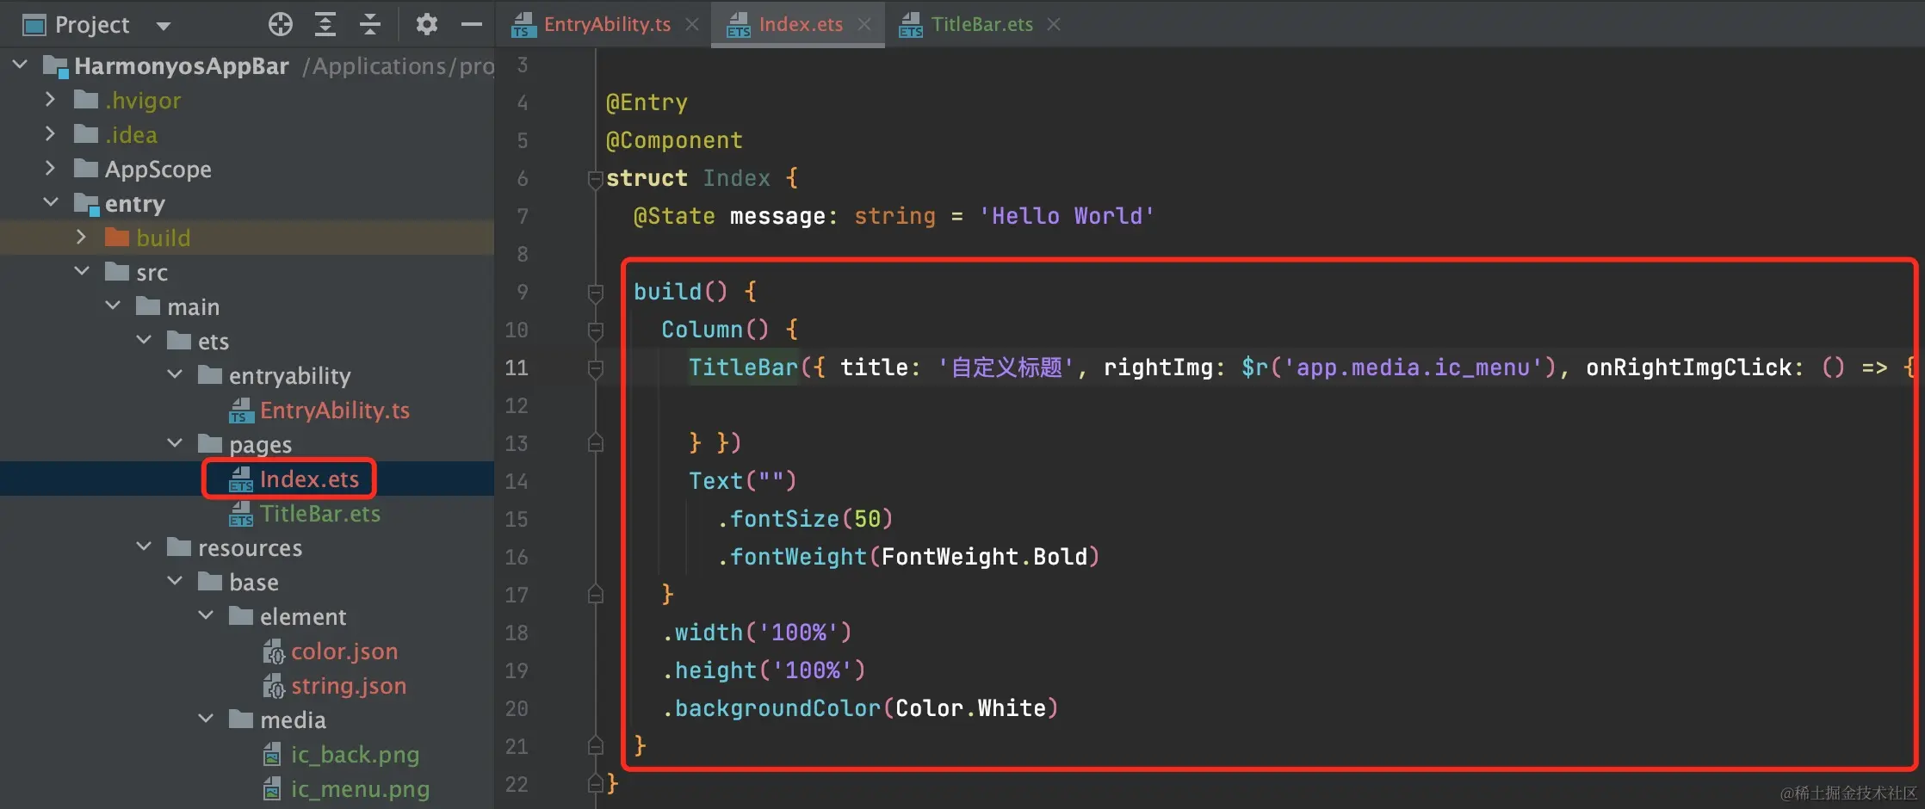Click the fold end marker at line 13
Viewport: 1925px width, 809px height.
tap(595, 443)
